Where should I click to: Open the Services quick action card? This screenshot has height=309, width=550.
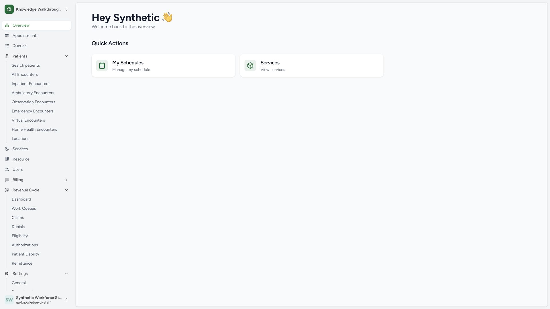pos(312,66)
